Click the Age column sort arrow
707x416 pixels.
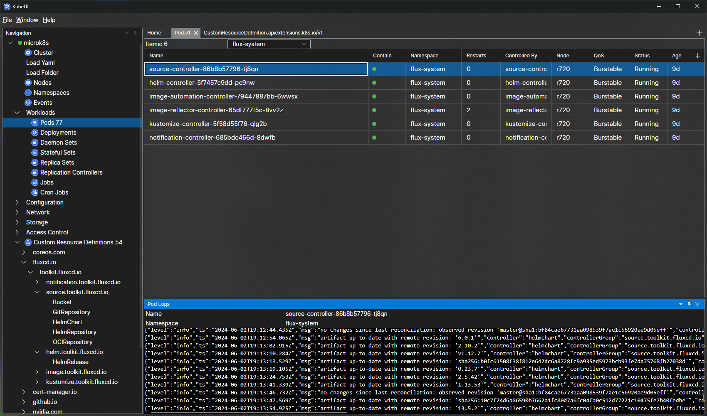(x=697, y=56)
